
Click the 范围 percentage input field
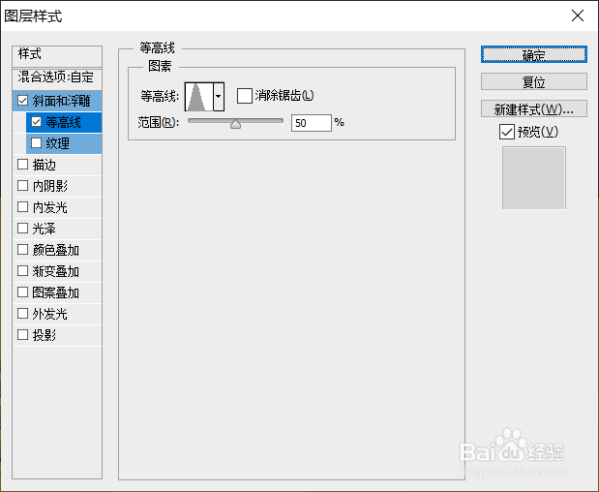coord(311,123)
